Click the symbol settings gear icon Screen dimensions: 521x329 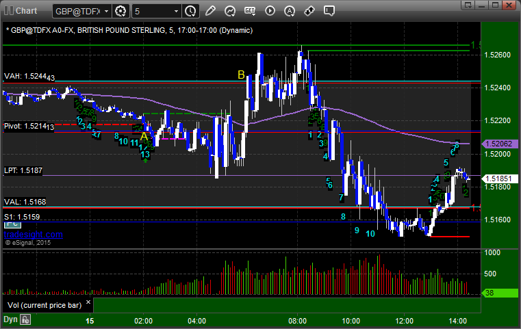point(121,11)
